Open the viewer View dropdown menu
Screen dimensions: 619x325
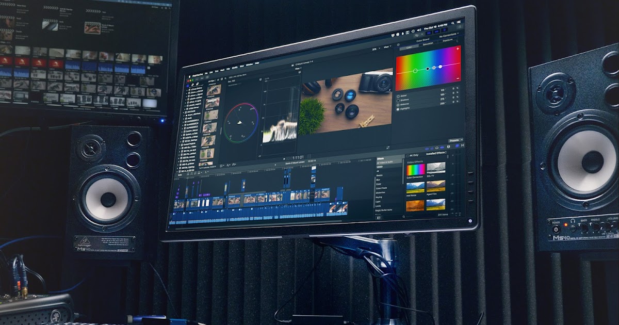point(387,47)
